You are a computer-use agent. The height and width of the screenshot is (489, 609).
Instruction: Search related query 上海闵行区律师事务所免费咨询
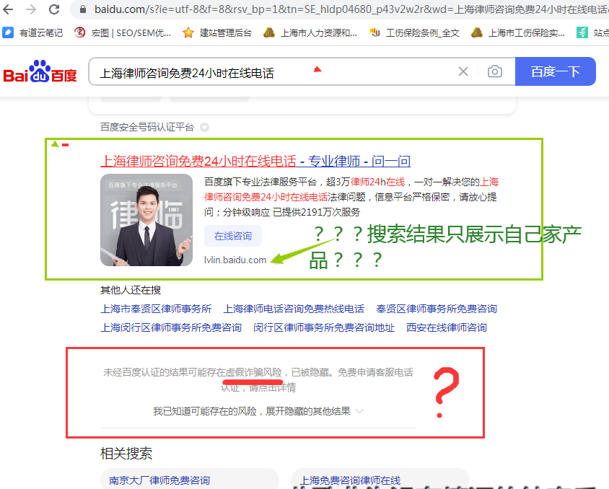coord(171,327)
